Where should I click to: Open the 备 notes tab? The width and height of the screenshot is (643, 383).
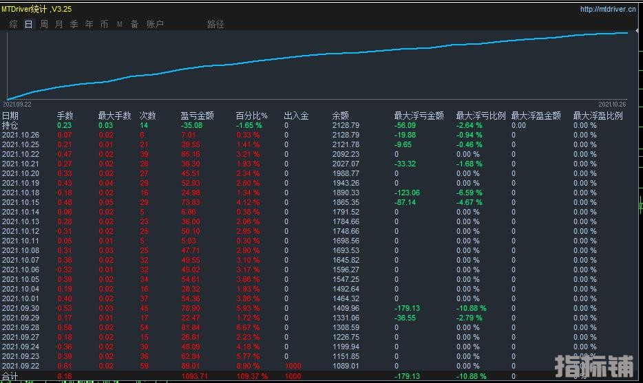(134, 24)
